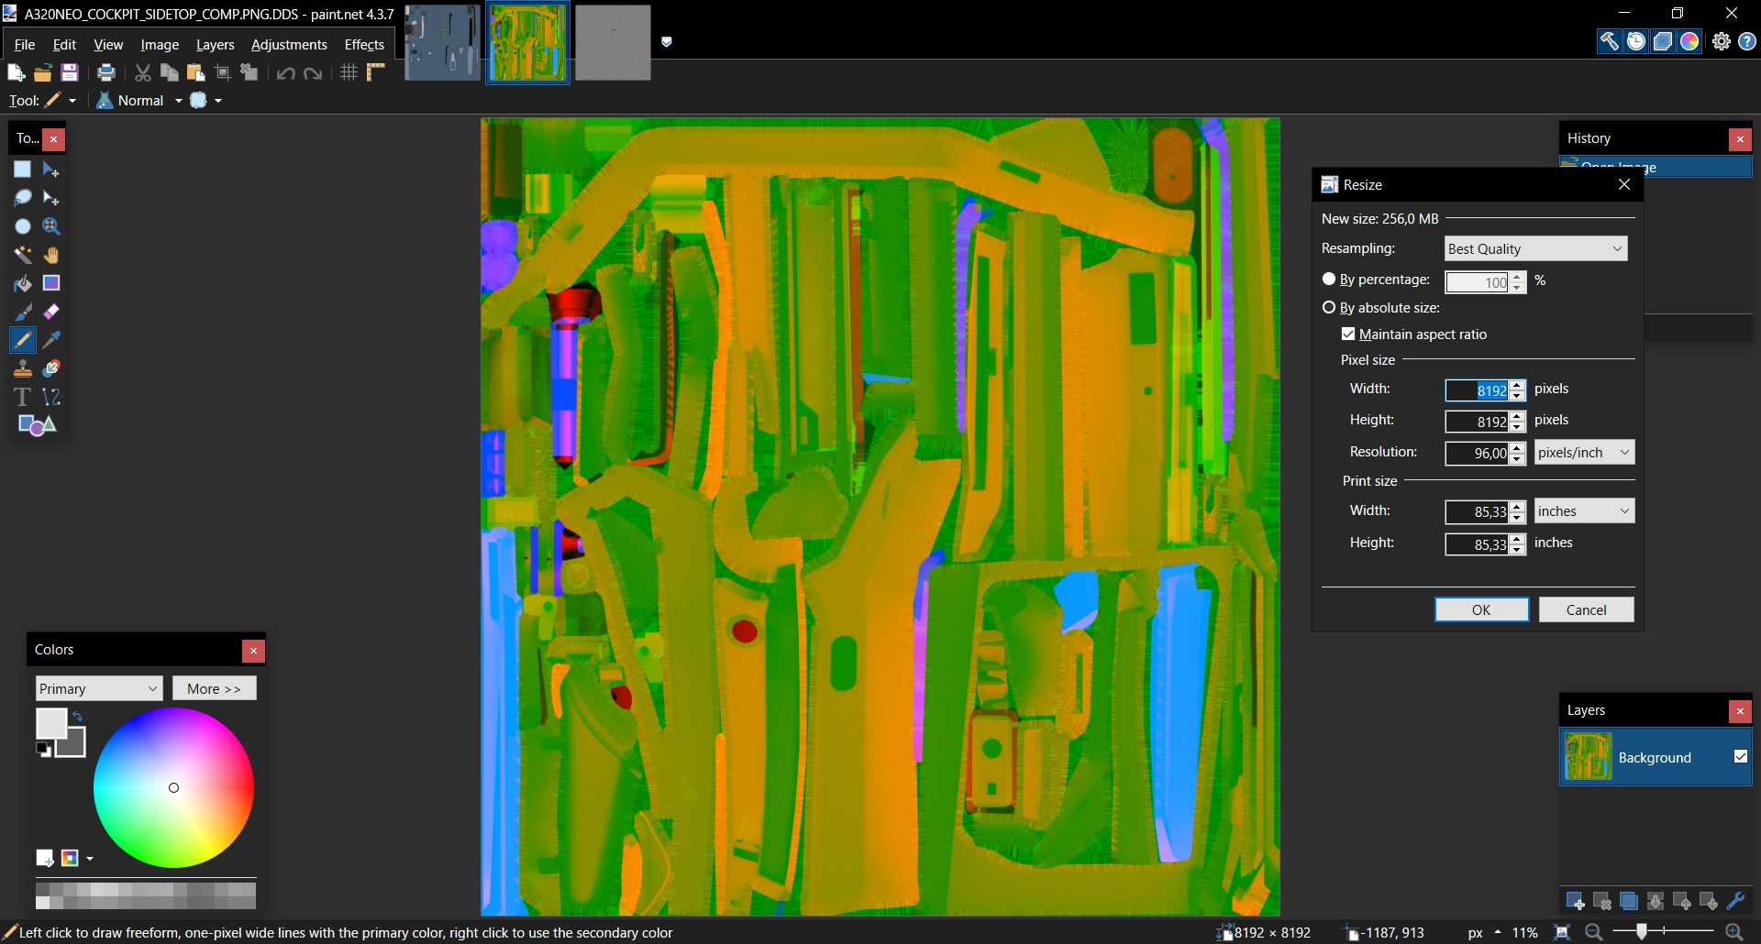Select the Text tool
This screenshot has width=1761, height=944.
pos(23,397)
